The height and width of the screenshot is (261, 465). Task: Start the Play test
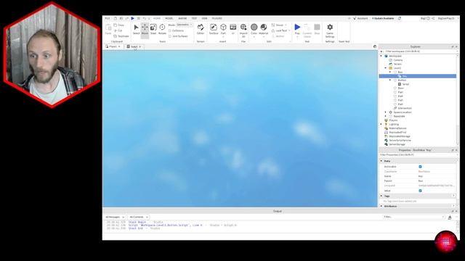[x=297, y=30]
